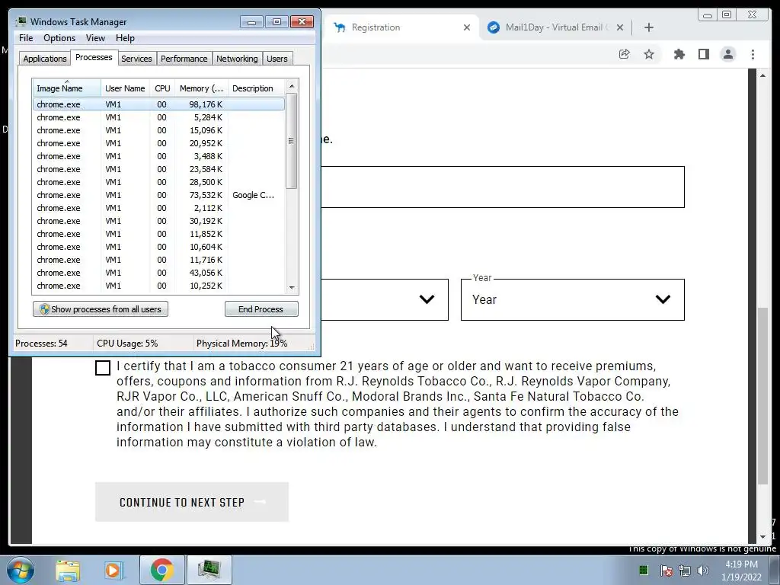Sort processes by Image Name column
This screenshot has height=585, width=780.
pyautogui.click(x=67, y=88)
